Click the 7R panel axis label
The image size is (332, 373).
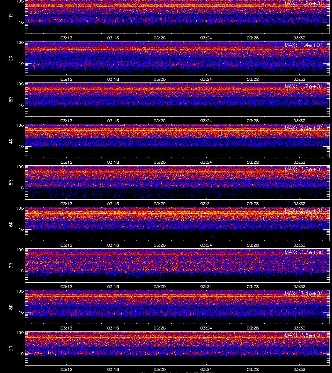point(11,266)
